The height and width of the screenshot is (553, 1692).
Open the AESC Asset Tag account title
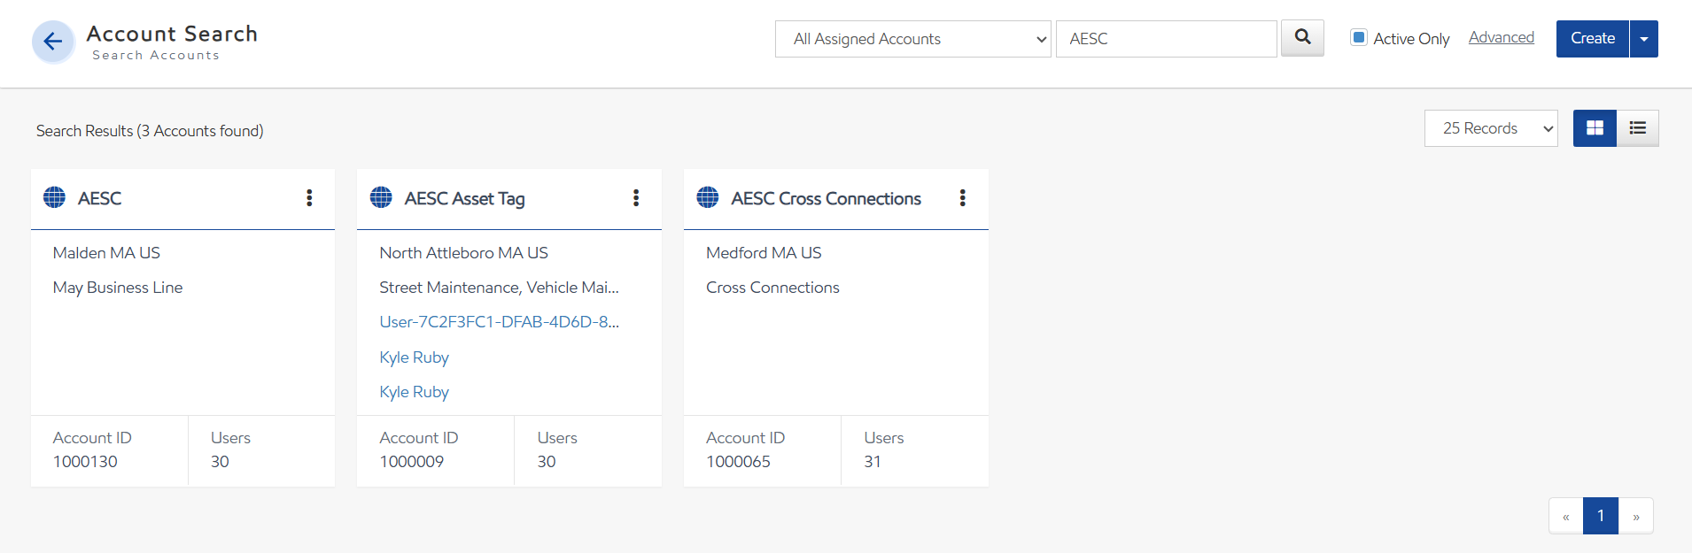point(464,198)
